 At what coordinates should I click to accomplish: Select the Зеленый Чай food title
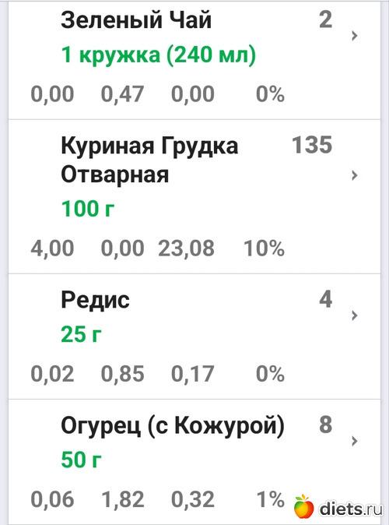pos(136,19)
